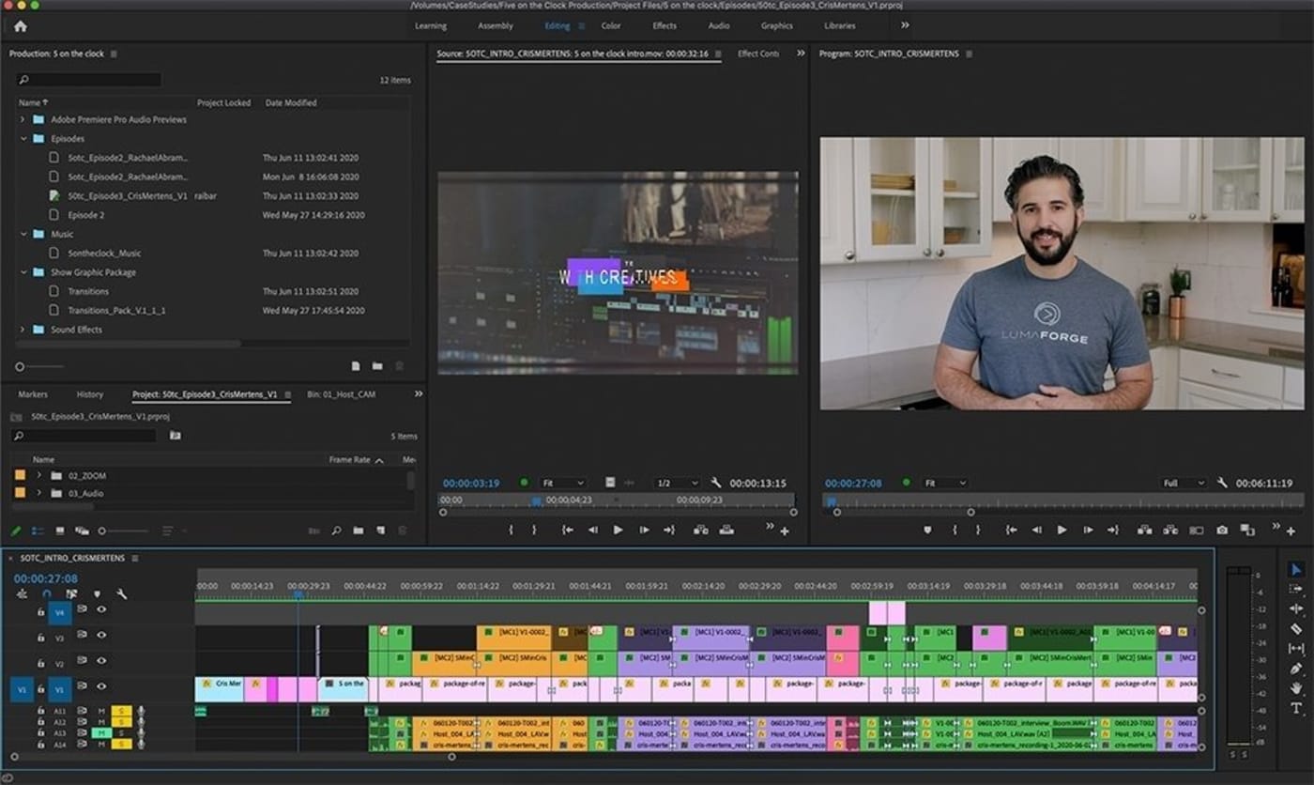1314x785 pixels.
Task: Step forward one frame in Source monitor
Action: pyautogui.click(x=644, y=530)
